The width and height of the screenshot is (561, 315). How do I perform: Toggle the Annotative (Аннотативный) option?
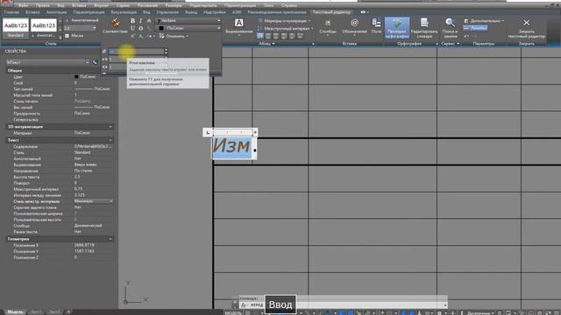(82, 20)
